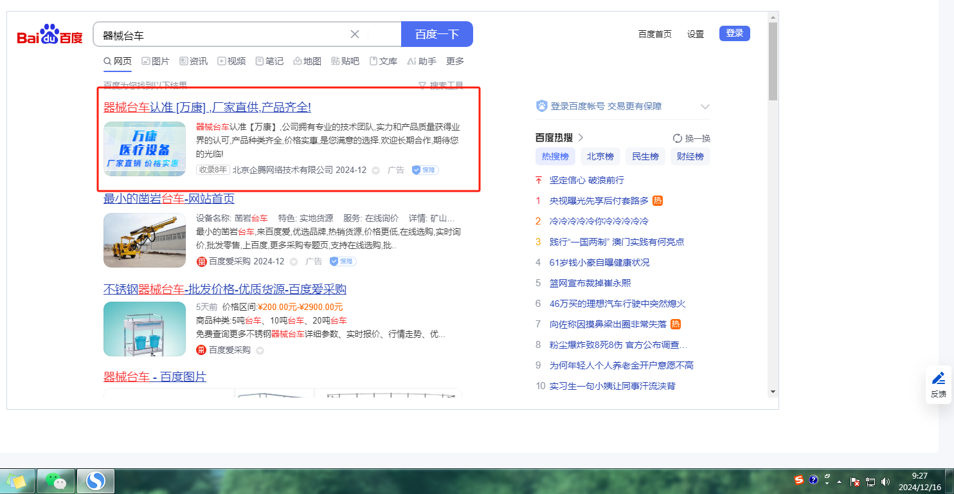Open the 搜索工具 filter
954x494 pixels.
pyautogui.click(x=441, y=85)
